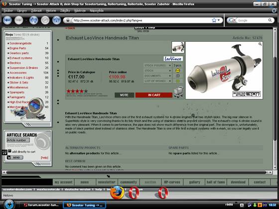Reload the page with the refresh button
Image resolution: width=279 pixels, height=209 pixels.
(x=34, y=20)
